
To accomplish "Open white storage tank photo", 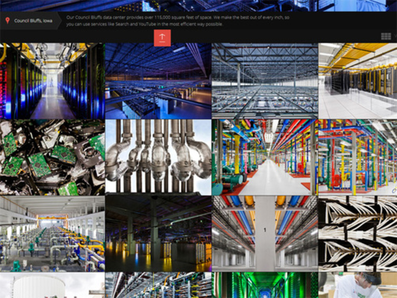I will (52, 285).
